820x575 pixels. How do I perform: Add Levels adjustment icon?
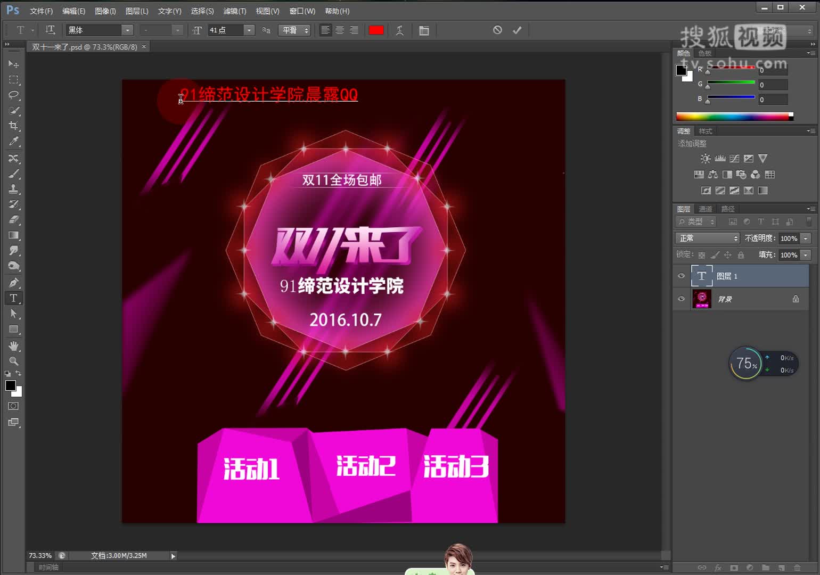pos(720,159)
